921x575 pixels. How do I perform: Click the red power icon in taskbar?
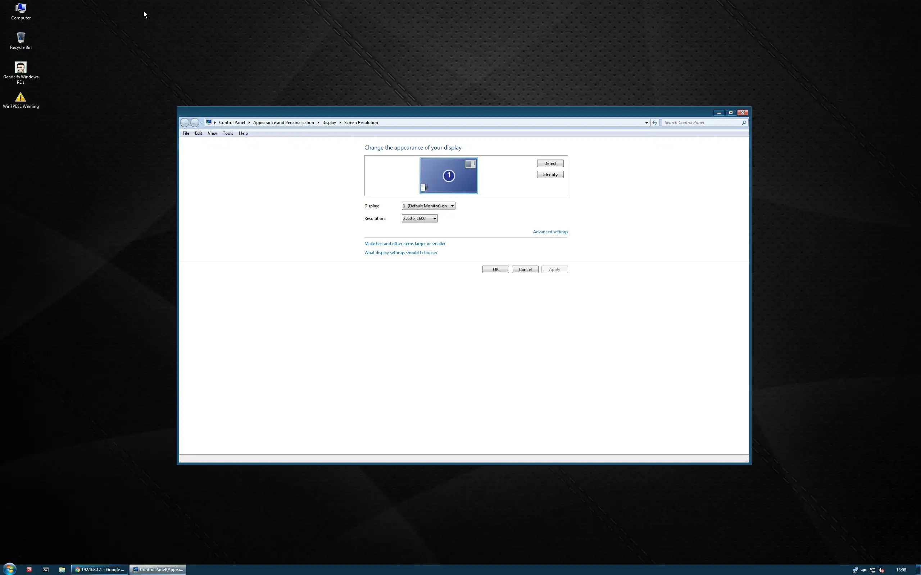[29, 569]
